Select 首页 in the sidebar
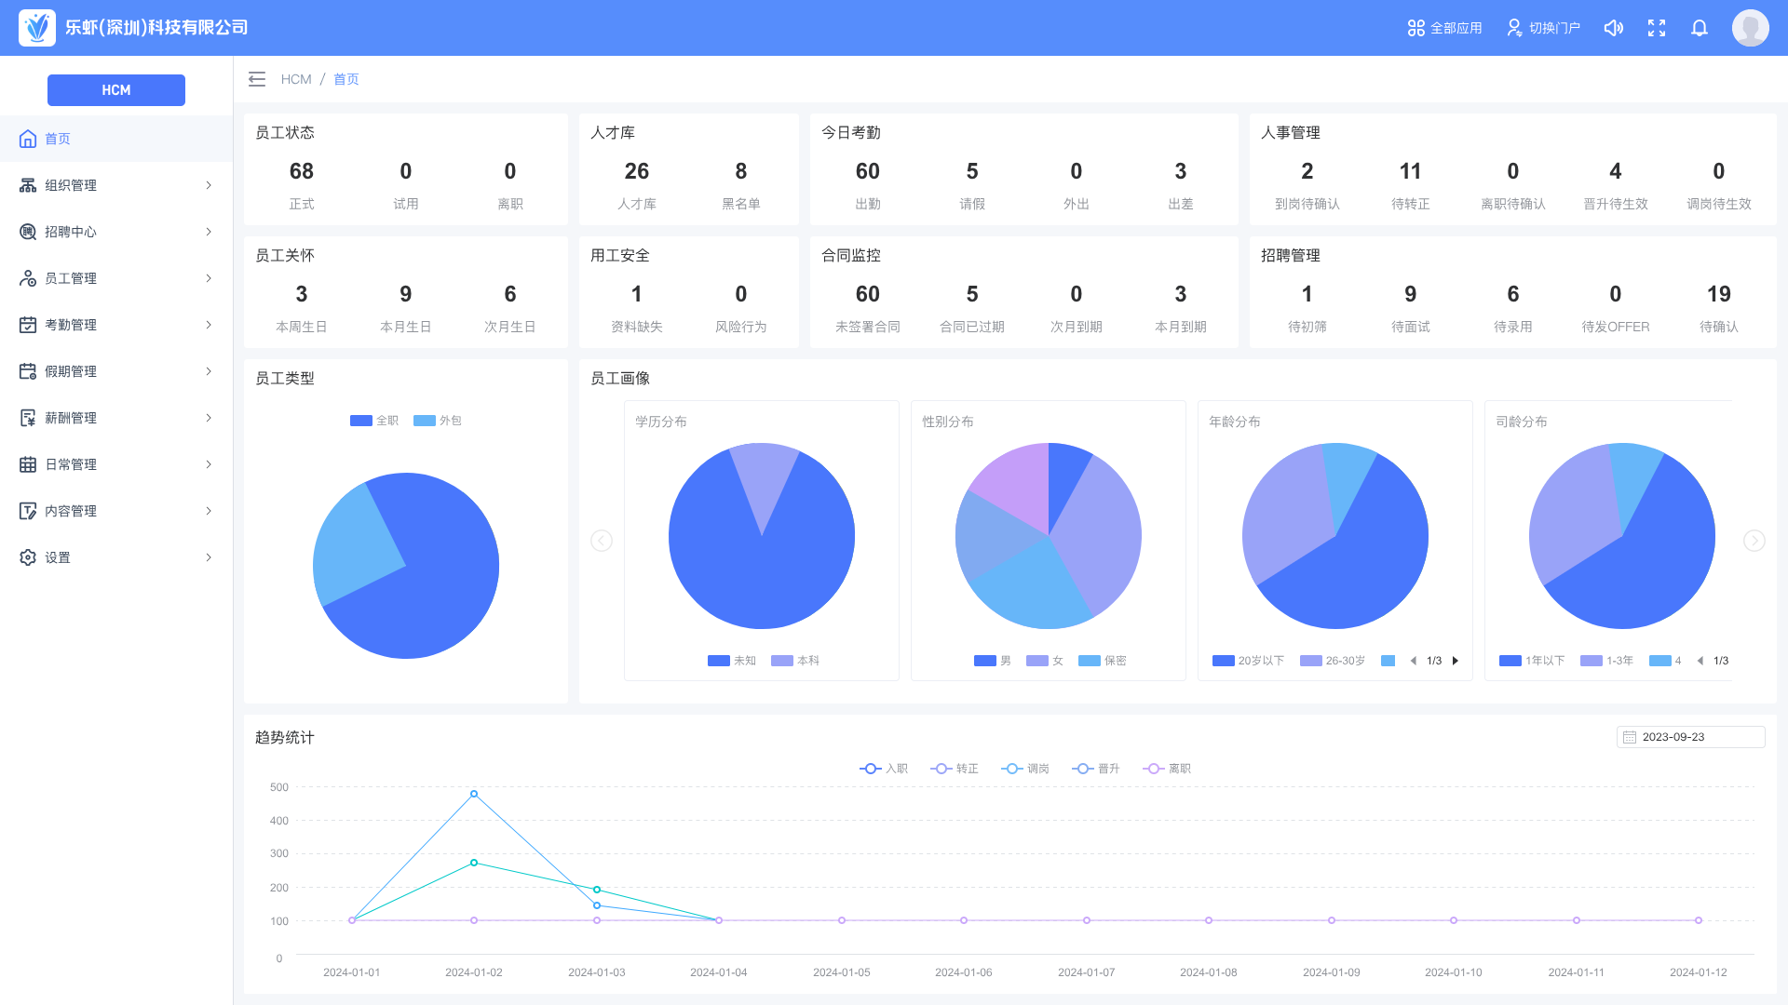1788x1005 pixels. pos(58,139)
